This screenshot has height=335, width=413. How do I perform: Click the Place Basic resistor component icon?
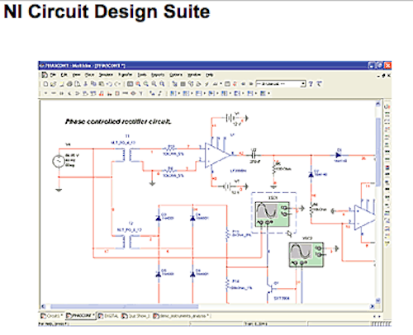tap(54, 93)
